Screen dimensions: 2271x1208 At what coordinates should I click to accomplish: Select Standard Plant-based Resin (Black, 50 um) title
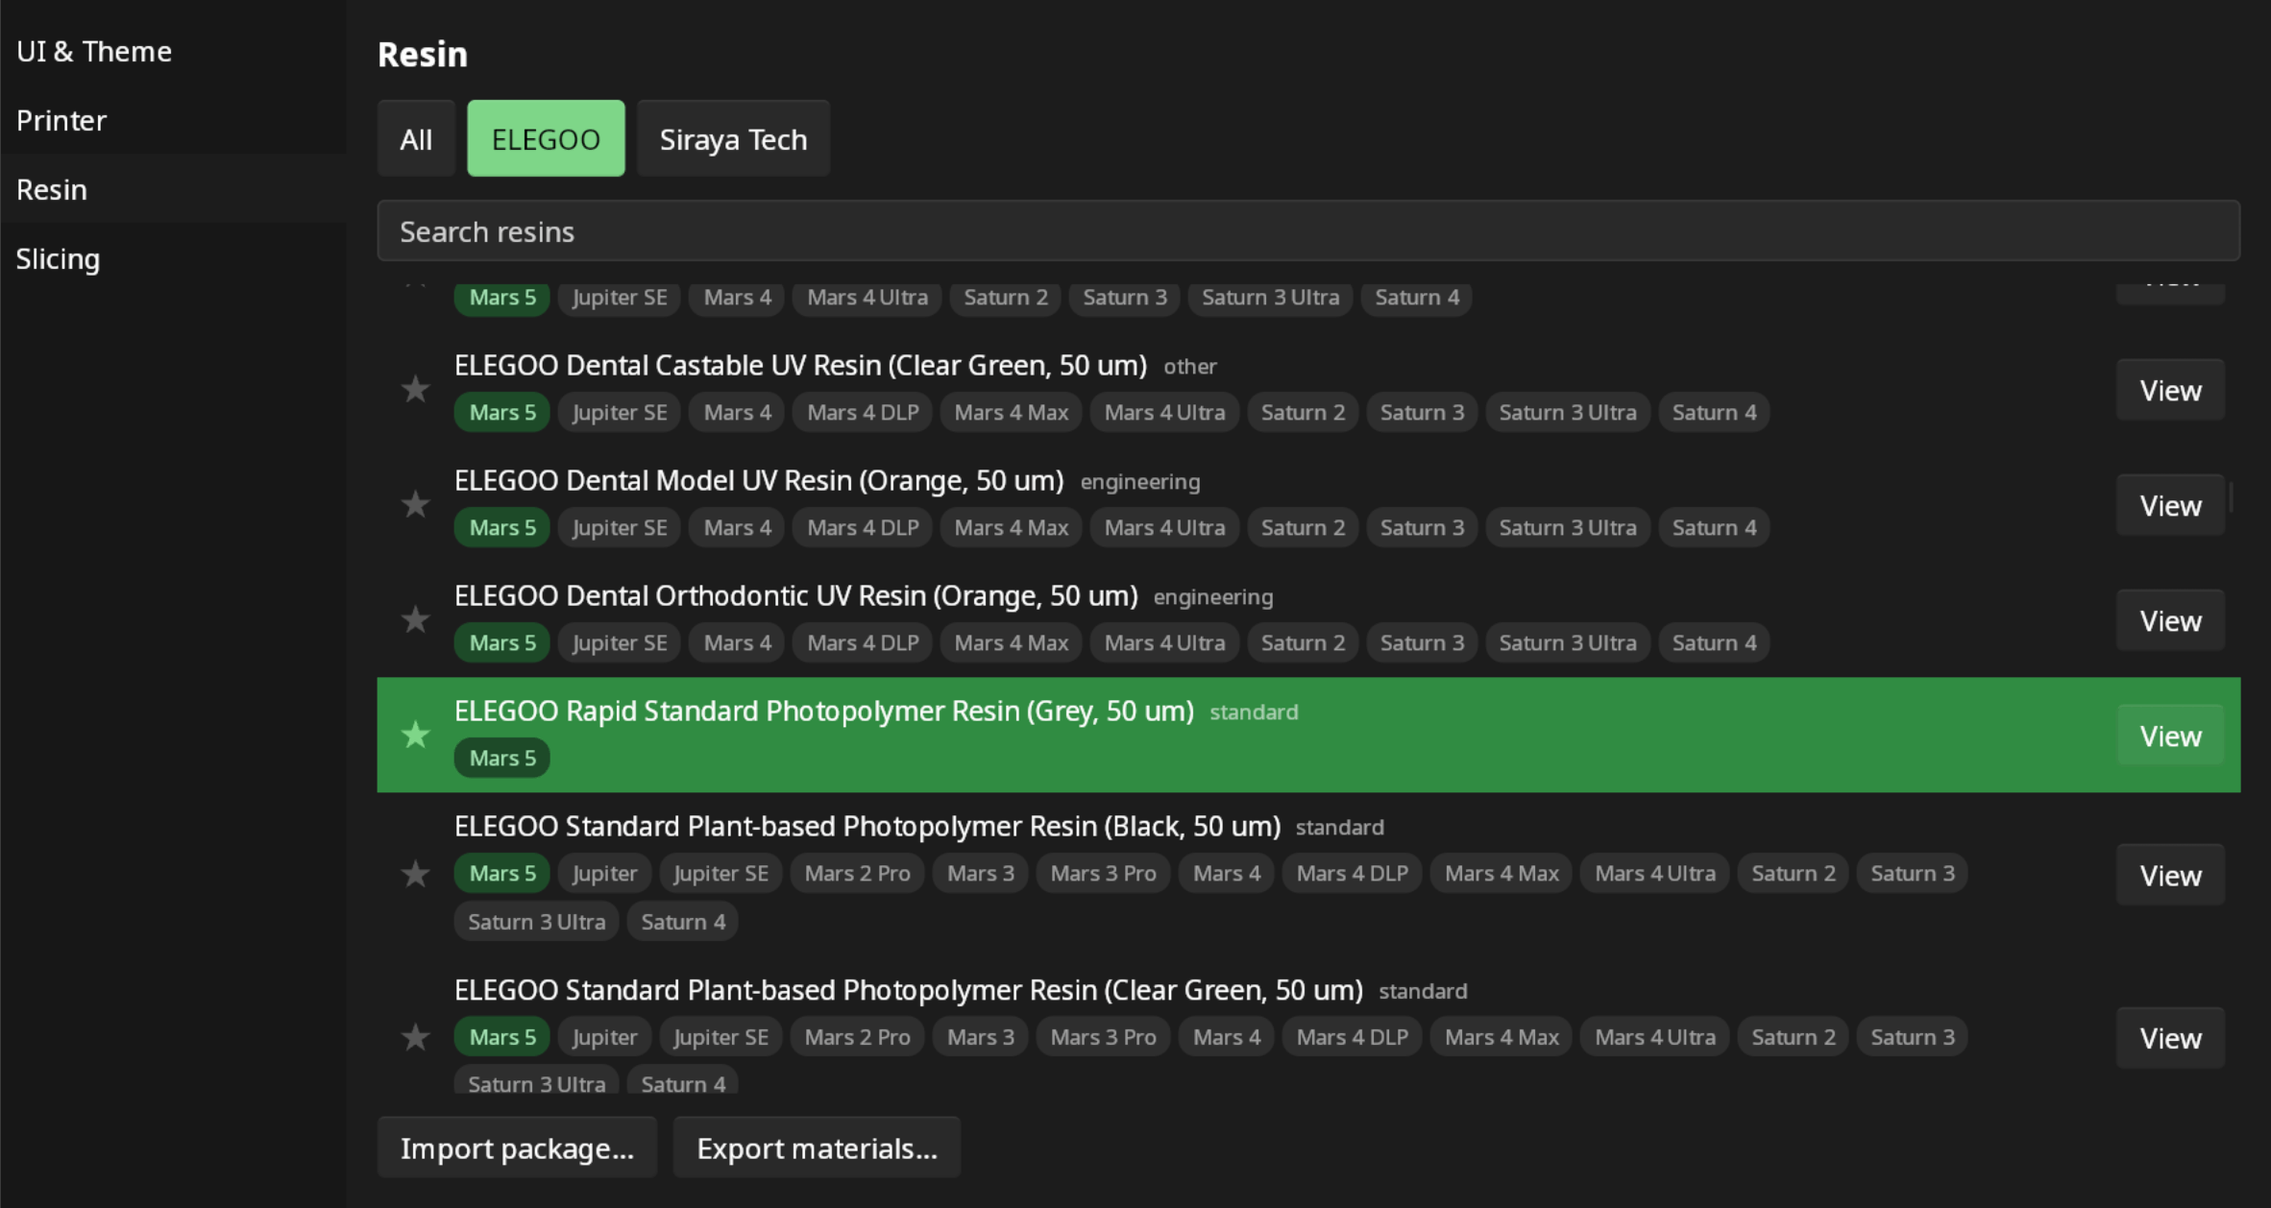pyautogui.click(x=867, y=827)
